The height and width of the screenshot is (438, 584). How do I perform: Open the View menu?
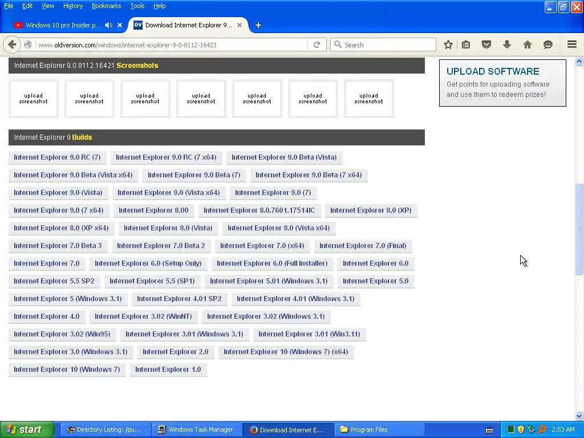point(48,6)
